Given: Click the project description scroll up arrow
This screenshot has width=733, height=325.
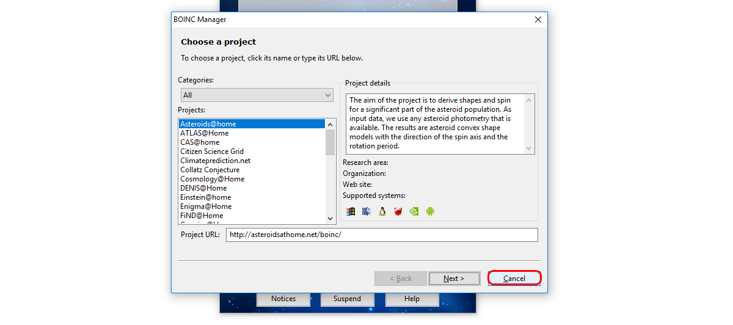Looking at the screenshot, I should [x=530, y=100].
